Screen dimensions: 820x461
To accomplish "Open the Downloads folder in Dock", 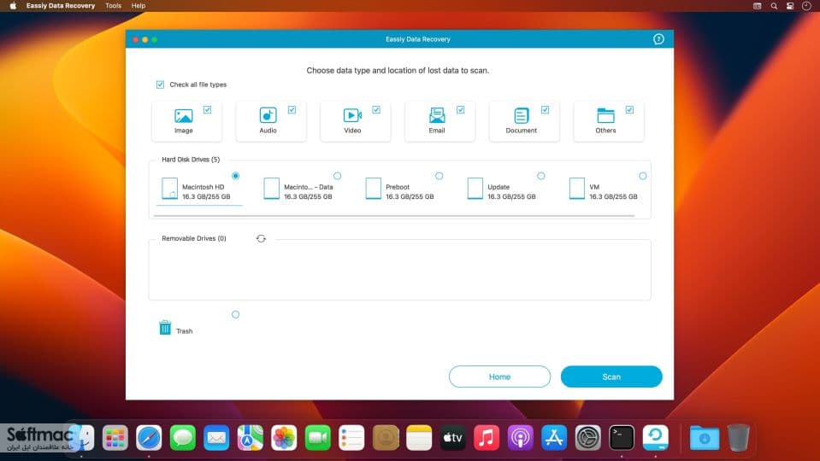I will coord(705,437).
